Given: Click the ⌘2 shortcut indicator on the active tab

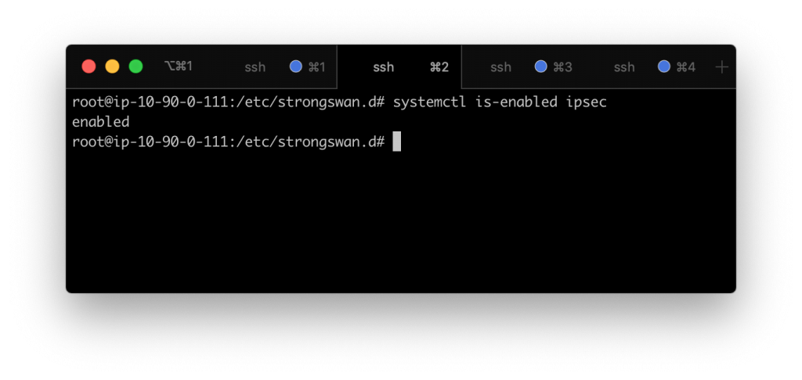Looking at the screenshot, I should [x=439, y=67].
